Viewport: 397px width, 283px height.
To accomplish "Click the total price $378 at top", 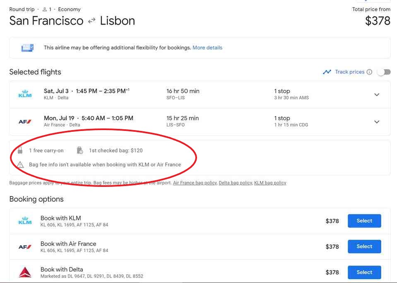I will coord(378,21).
